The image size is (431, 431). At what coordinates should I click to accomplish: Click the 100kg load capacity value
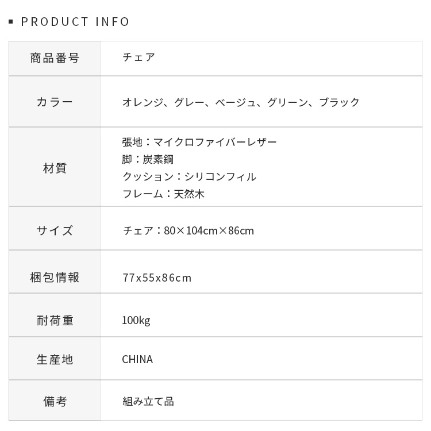click(136, 321)
